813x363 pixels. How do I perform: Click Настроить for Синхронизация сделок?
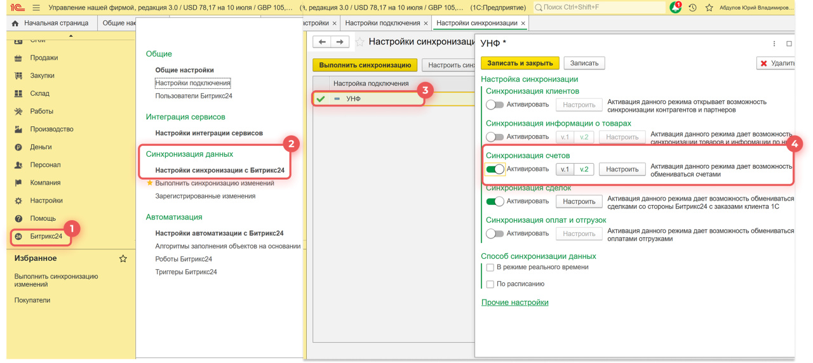coord(579,201)
